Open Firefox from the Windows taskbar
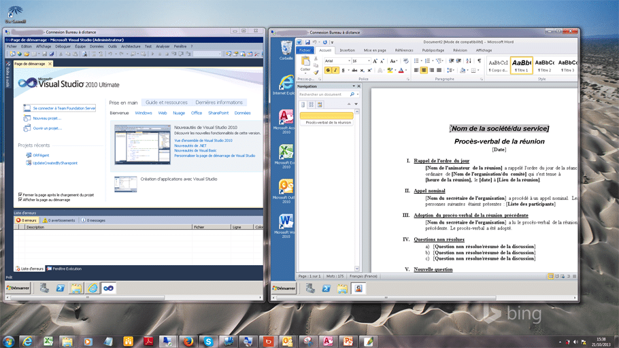The width and height of the screenshot is (619, 348). tap(188, 341)
